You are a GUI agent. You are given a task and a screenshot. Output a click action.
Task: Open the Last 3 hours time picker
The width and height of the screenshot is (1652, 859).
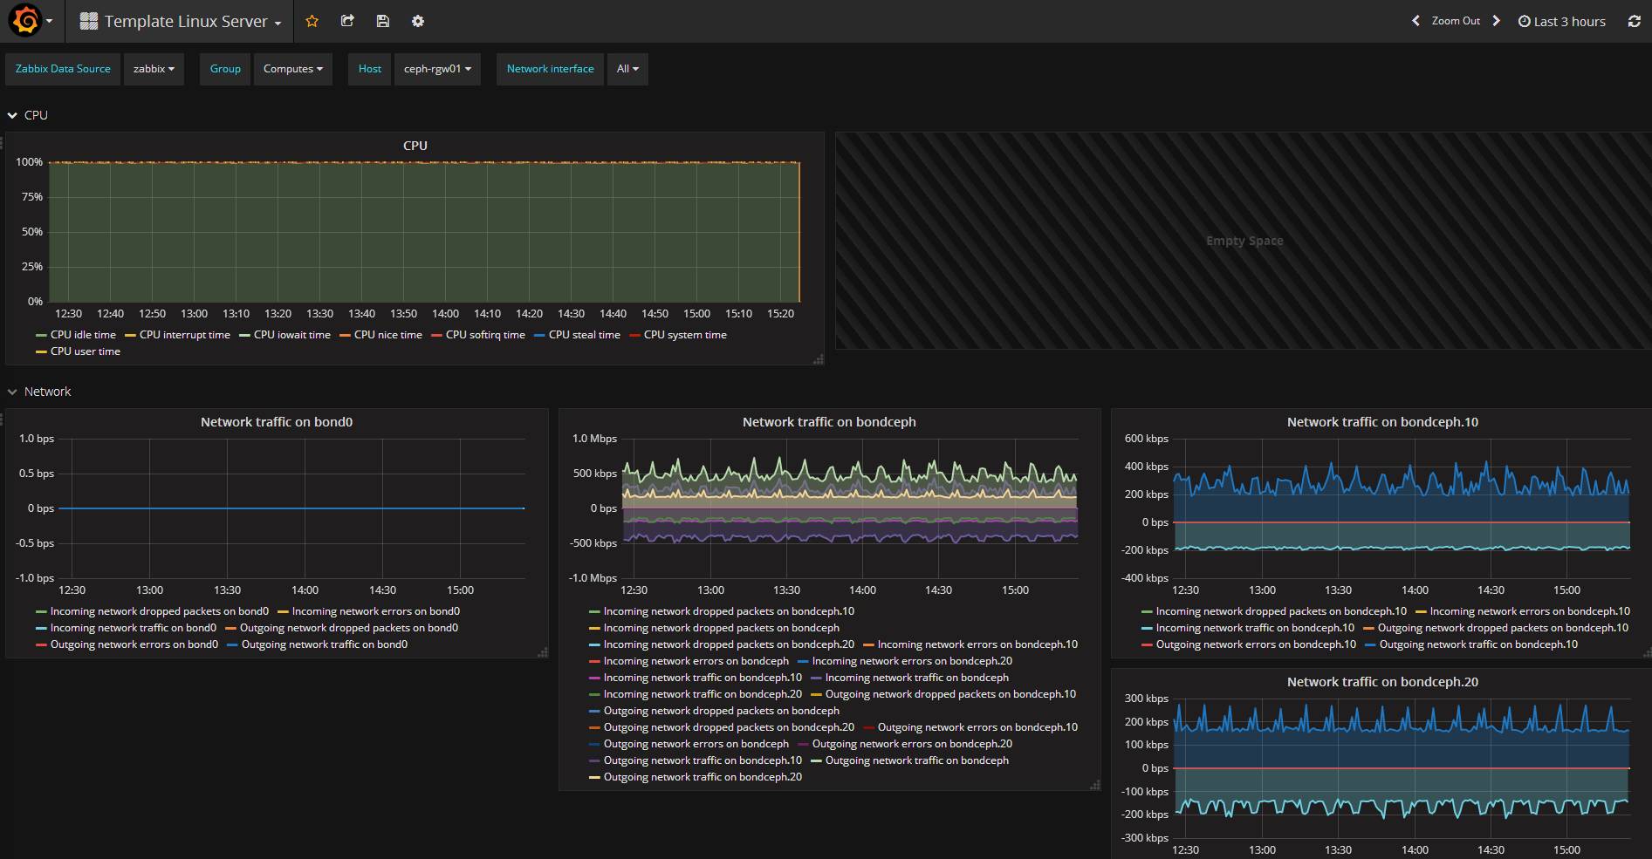(1561, 21)
